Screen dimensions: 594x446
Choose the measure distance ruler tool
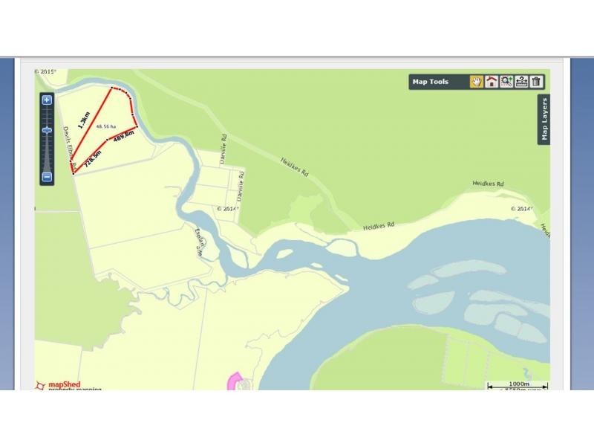coord(521,82)
